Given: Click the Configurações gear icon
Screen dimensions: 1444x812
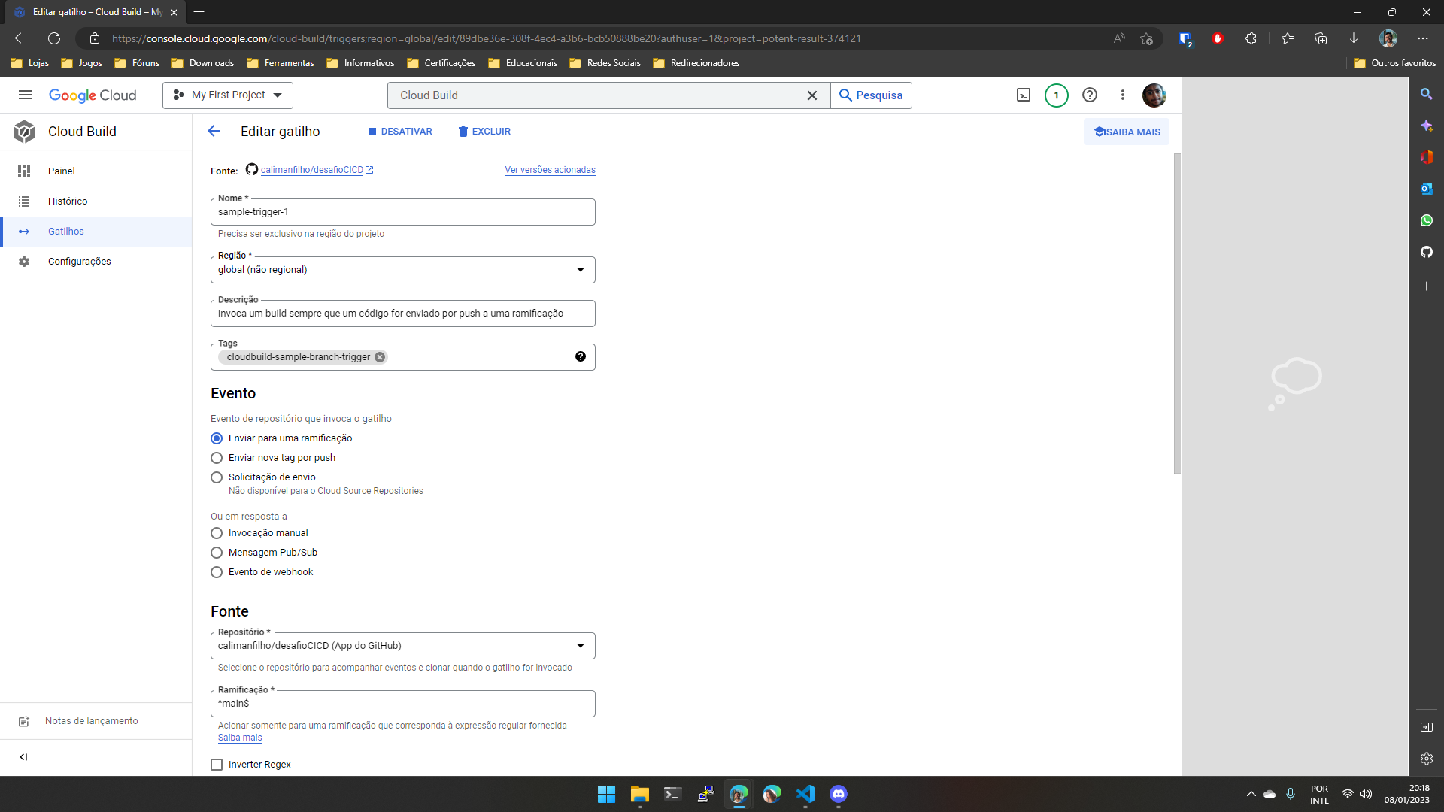Looking at the screenshot, I should click(x=24, y=261).
